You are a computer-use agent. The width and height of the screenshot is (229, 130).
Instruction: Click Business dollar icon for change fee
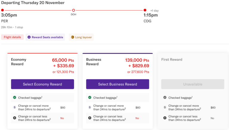[90, 107]
